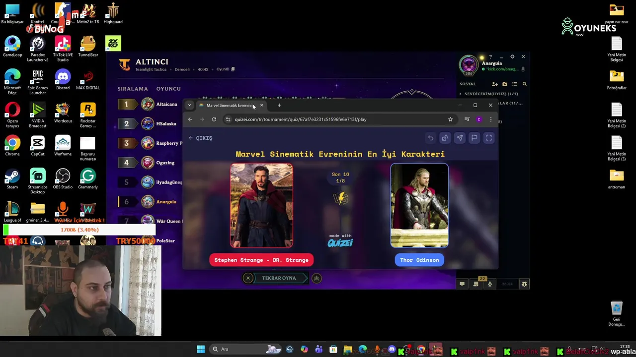Open Fotoğraflar folder on desktop
The image size is (636, 357).
(x=617, y=79)
